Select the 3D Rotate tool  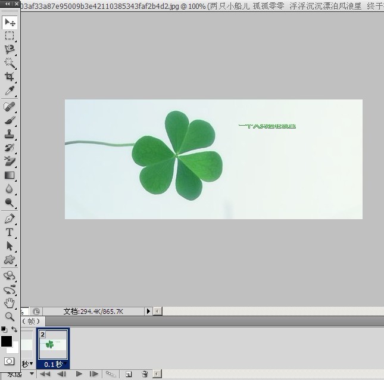[10, 276]
